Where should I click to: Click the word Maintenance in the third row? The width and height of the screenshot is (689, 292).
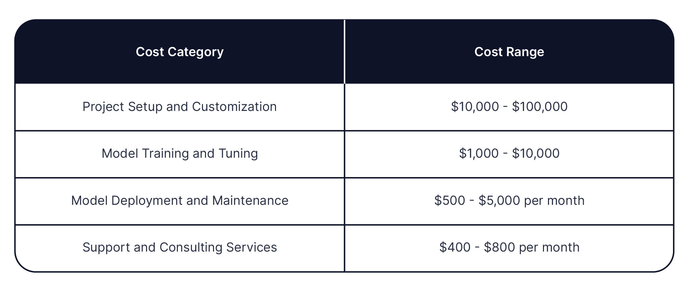250,201
